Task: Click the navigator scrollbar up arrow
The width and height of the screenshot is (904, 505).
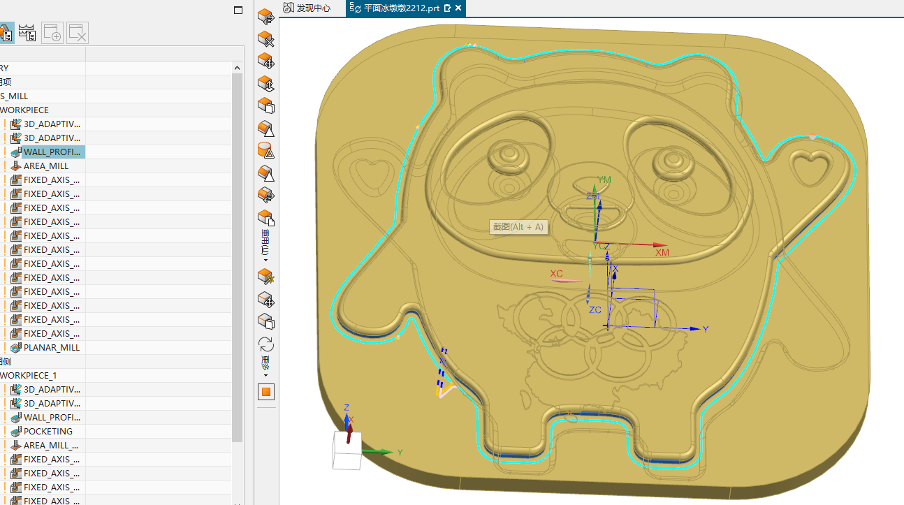Action: [x=238, y=68]
